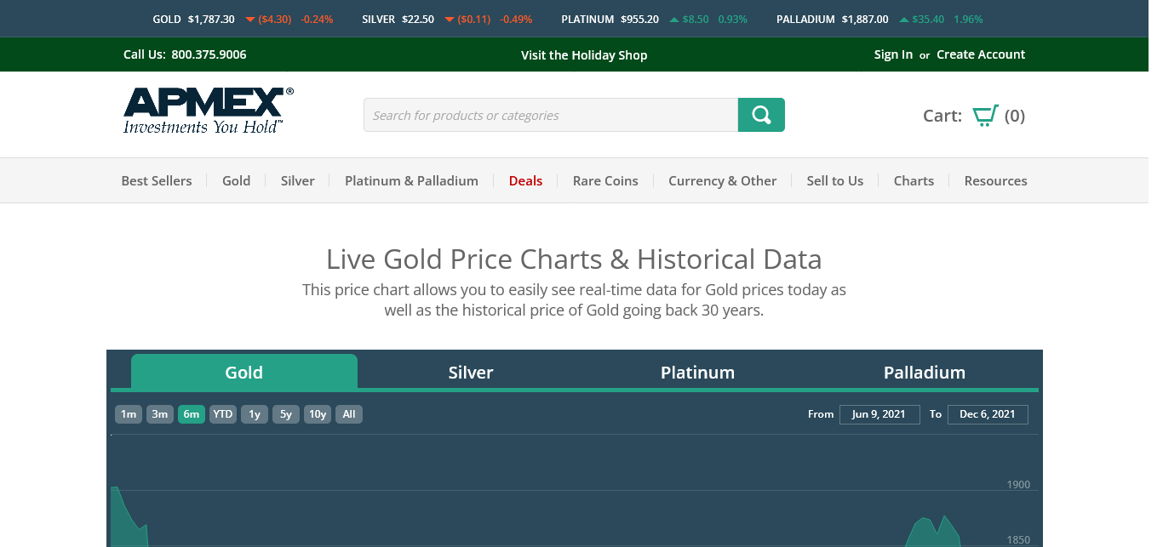Select the 1m time range
This screenshot has height=547, width=1163.
pos(129,414)
